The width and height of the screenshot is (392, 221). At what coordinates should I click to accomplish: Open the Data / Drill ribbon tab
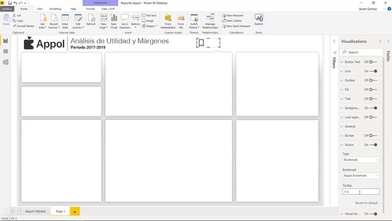[x=108, y=9]
